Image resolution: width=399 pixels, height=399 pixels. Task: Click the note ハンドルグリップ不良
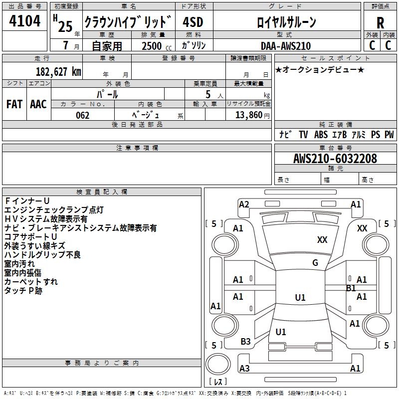pos(42,255)
